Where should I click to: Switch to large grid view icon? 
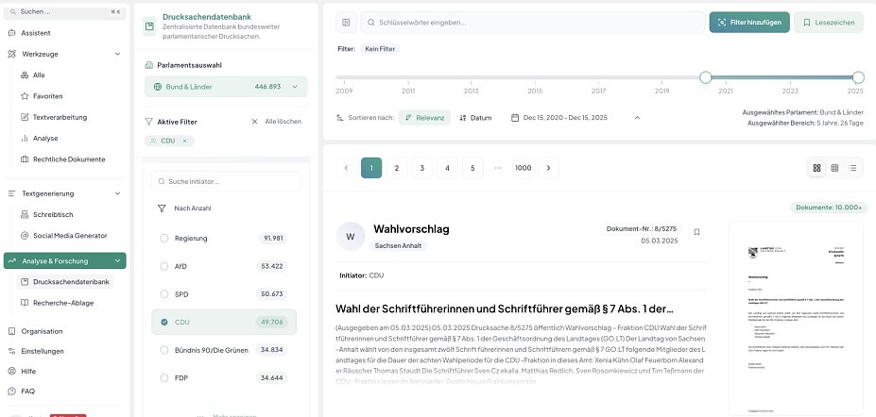[x=816, y=168]
